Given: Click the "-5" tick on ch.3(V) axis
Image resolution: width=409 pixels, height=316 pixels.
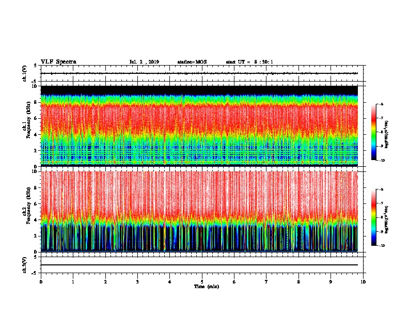Looking at the screenshot, I should 35,273.
